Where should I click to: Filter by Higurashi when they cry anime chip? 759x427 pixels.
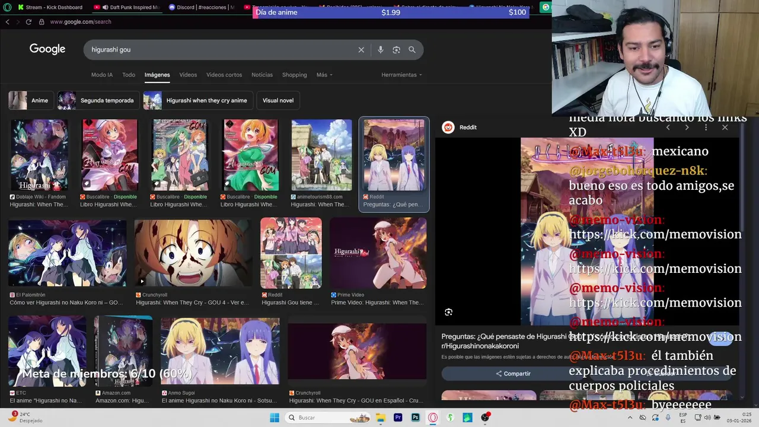click(x=198, y=100)
